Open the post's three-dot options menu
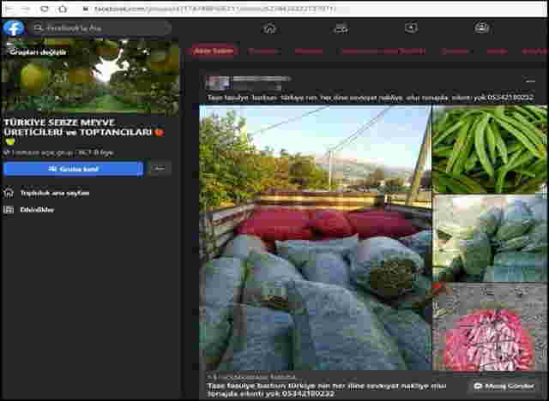The width and height of the screenshot is (549, 401). click(530, 82)
